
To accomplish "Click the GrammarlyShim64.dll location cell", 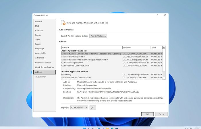I will 136,75.
